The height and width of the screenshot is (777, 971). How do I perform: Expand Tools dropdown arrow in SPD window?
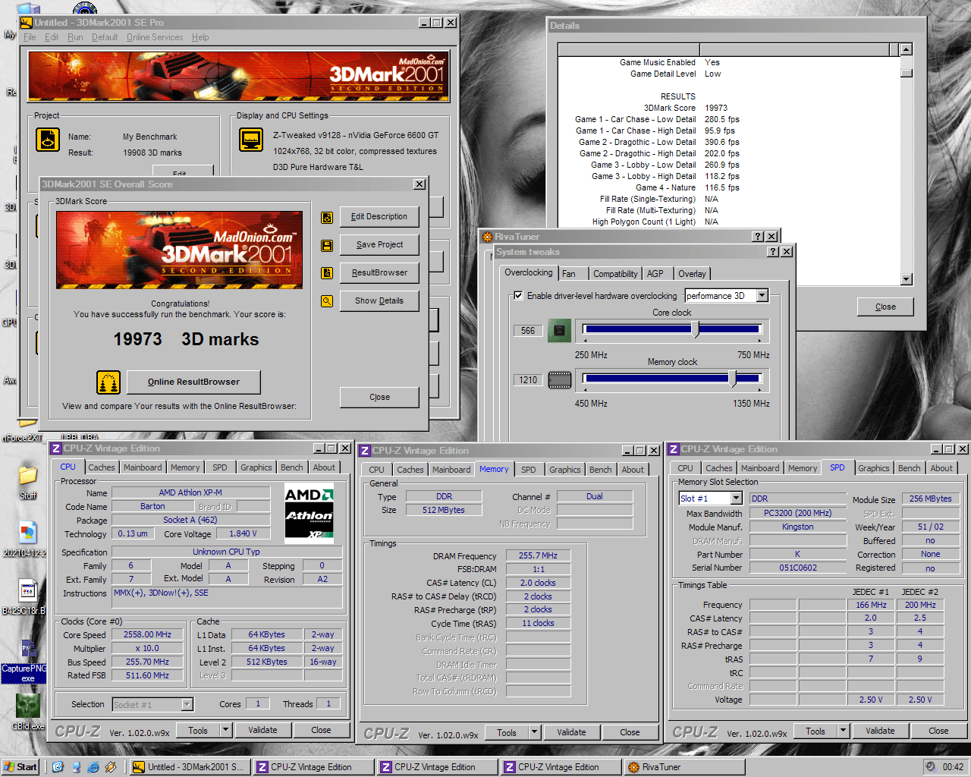pyautogui.click(x=843, y=731)
